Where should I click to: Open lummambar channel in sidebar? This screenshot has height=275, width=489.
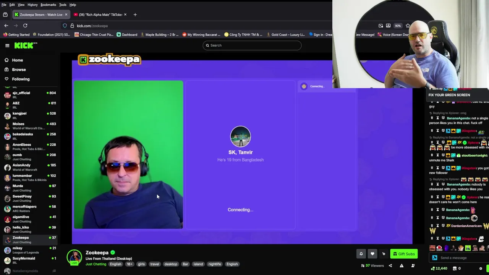[30, 178]
